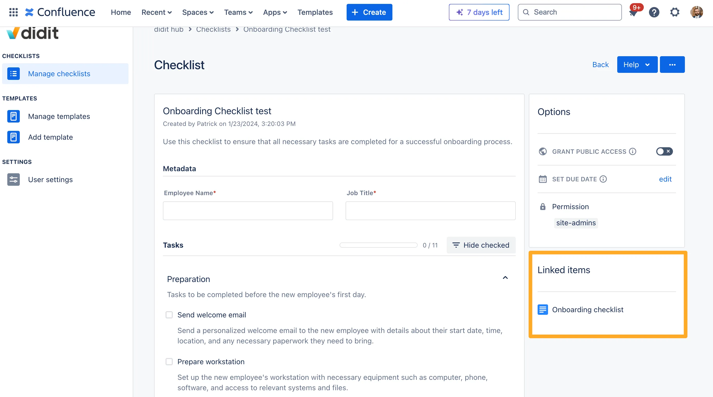Click the search magnifier icon
713x397 pixels.
click(526, 12)
